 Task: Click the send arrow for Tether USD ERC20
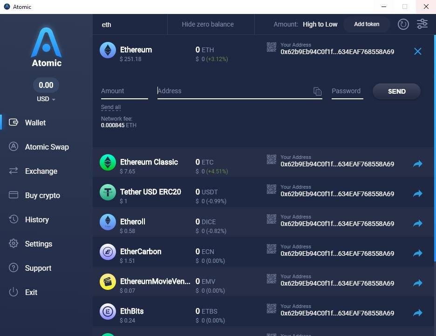418,193
